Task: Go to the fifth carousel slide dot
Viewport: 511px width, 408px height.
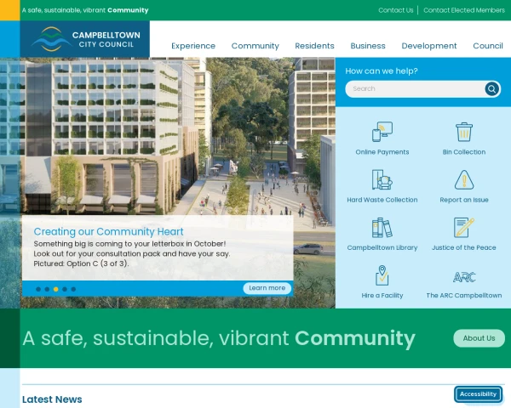Action: click(73, 289)
